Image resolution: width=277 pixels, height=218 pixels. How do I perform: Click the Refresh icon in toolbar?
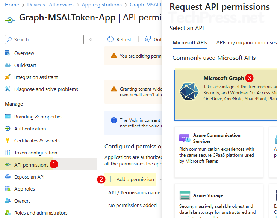coord(110,39)
